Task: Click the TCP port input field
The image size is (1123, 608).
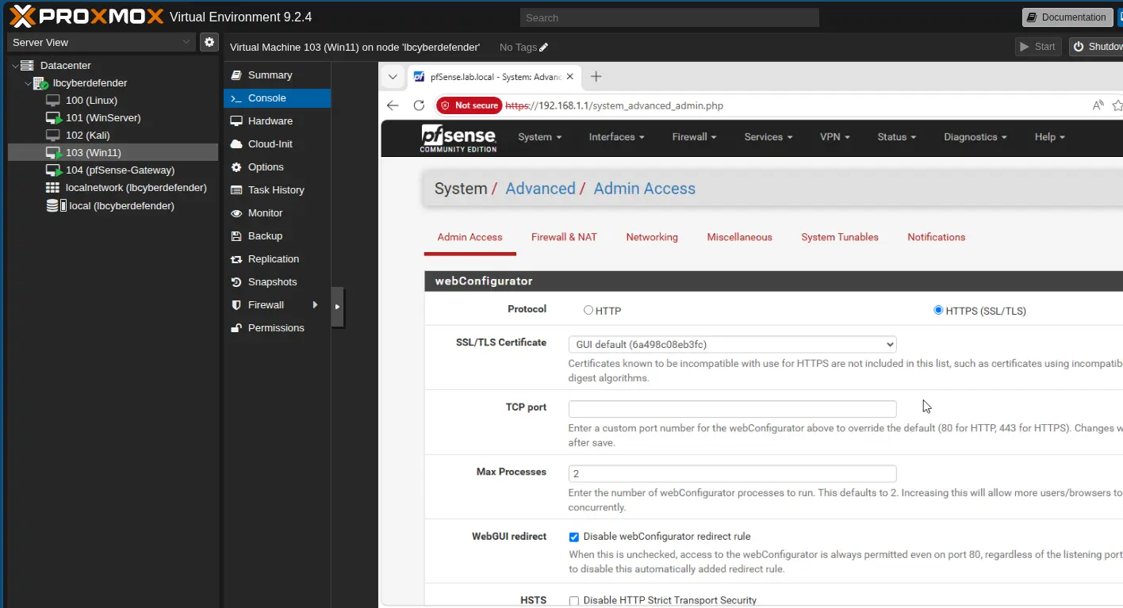Action: coord(732,409)
